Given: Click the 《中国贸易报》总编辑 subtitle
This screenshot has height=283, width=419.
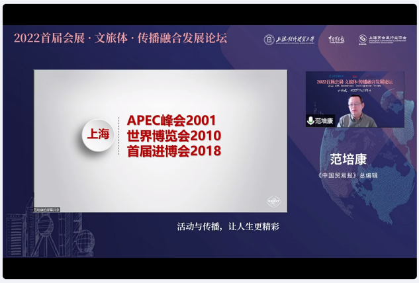Looking at the screenshot, I should point(348,176).
